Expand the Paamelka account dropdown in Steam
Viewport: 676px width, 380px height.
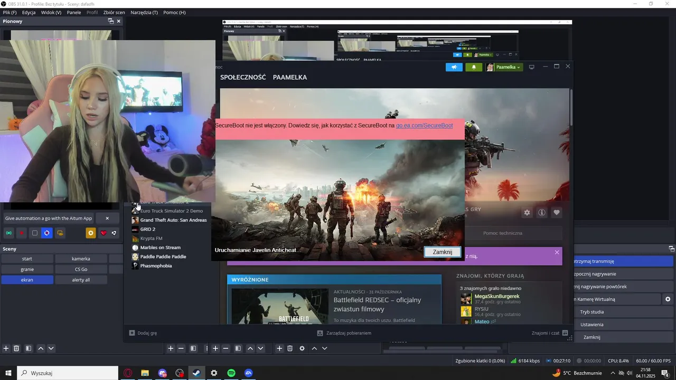[504, 67]
